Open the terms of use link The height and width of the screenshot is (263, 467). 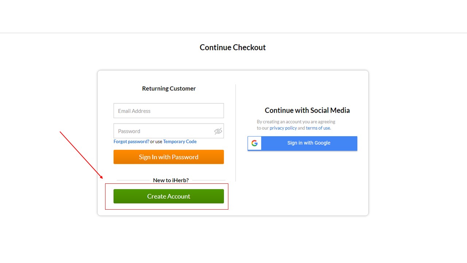(318, 128)
